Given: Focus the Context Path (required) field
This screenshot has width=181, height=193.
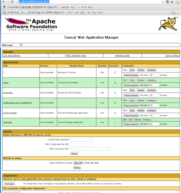Looking at the screenshot, I should 81,140.
